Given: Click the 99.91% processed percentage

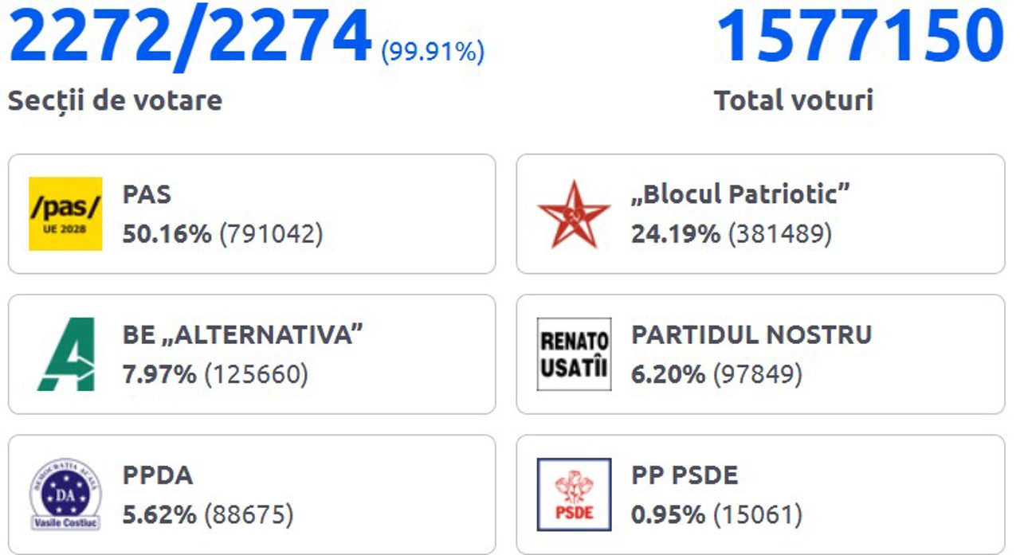Looking at the screenshot, I should [433, 53].
